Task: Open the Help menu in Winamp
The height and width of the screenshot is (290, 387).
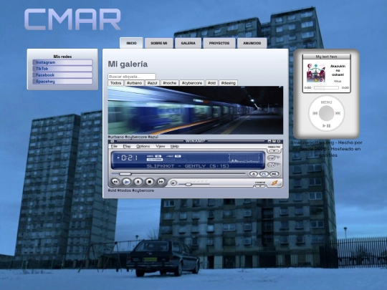Action: [x=174, y=146]
